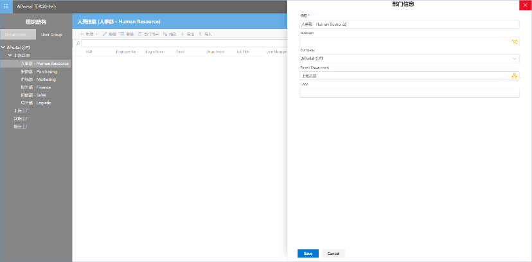Screen dimensions: 532x262
Task: Click the delete icon in toolbar
Action: (122, 34)
